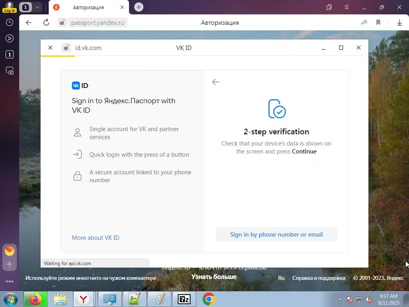This screenshot has height=307, width=409.
Task: Add a sidebar app with plus icon
Action: click(x=10, y=264)
